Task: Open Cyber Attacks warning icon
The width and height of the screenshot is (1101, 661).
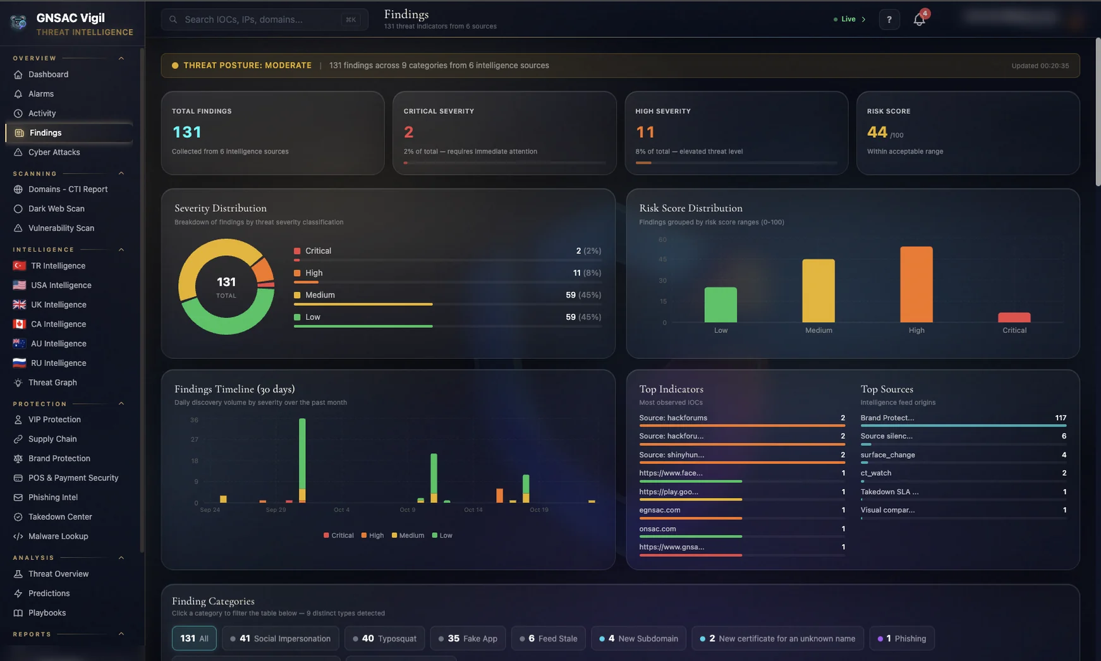Action: tap(18, 152)
